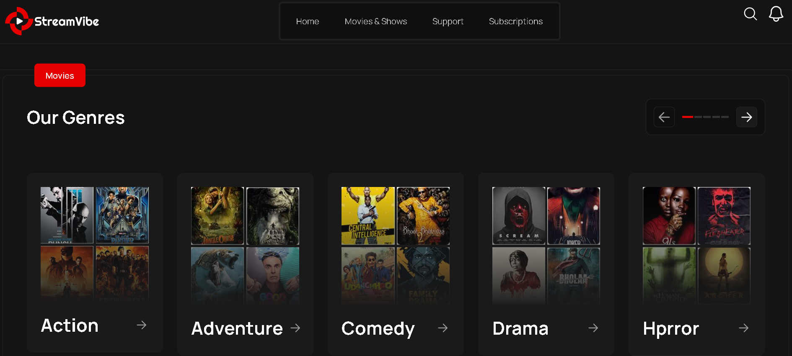
Task: Go to next genres with right arrow
Action: click(x=746, y=117)
